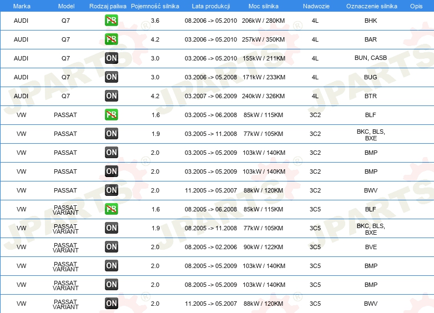
Task: Click the ON diesel icon in the Passat Variant 1.9 row
Action: (111, 228)
